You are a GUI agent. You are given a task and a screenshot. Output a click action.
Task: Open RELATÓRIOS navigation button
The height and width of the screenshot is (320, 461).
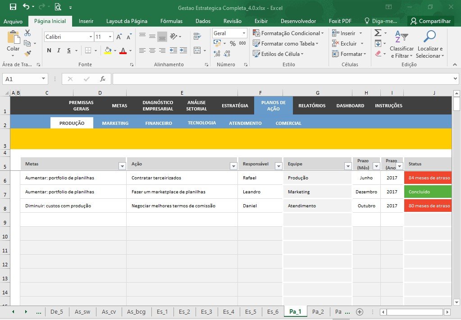pyautogui.click(x=312, y=105)
